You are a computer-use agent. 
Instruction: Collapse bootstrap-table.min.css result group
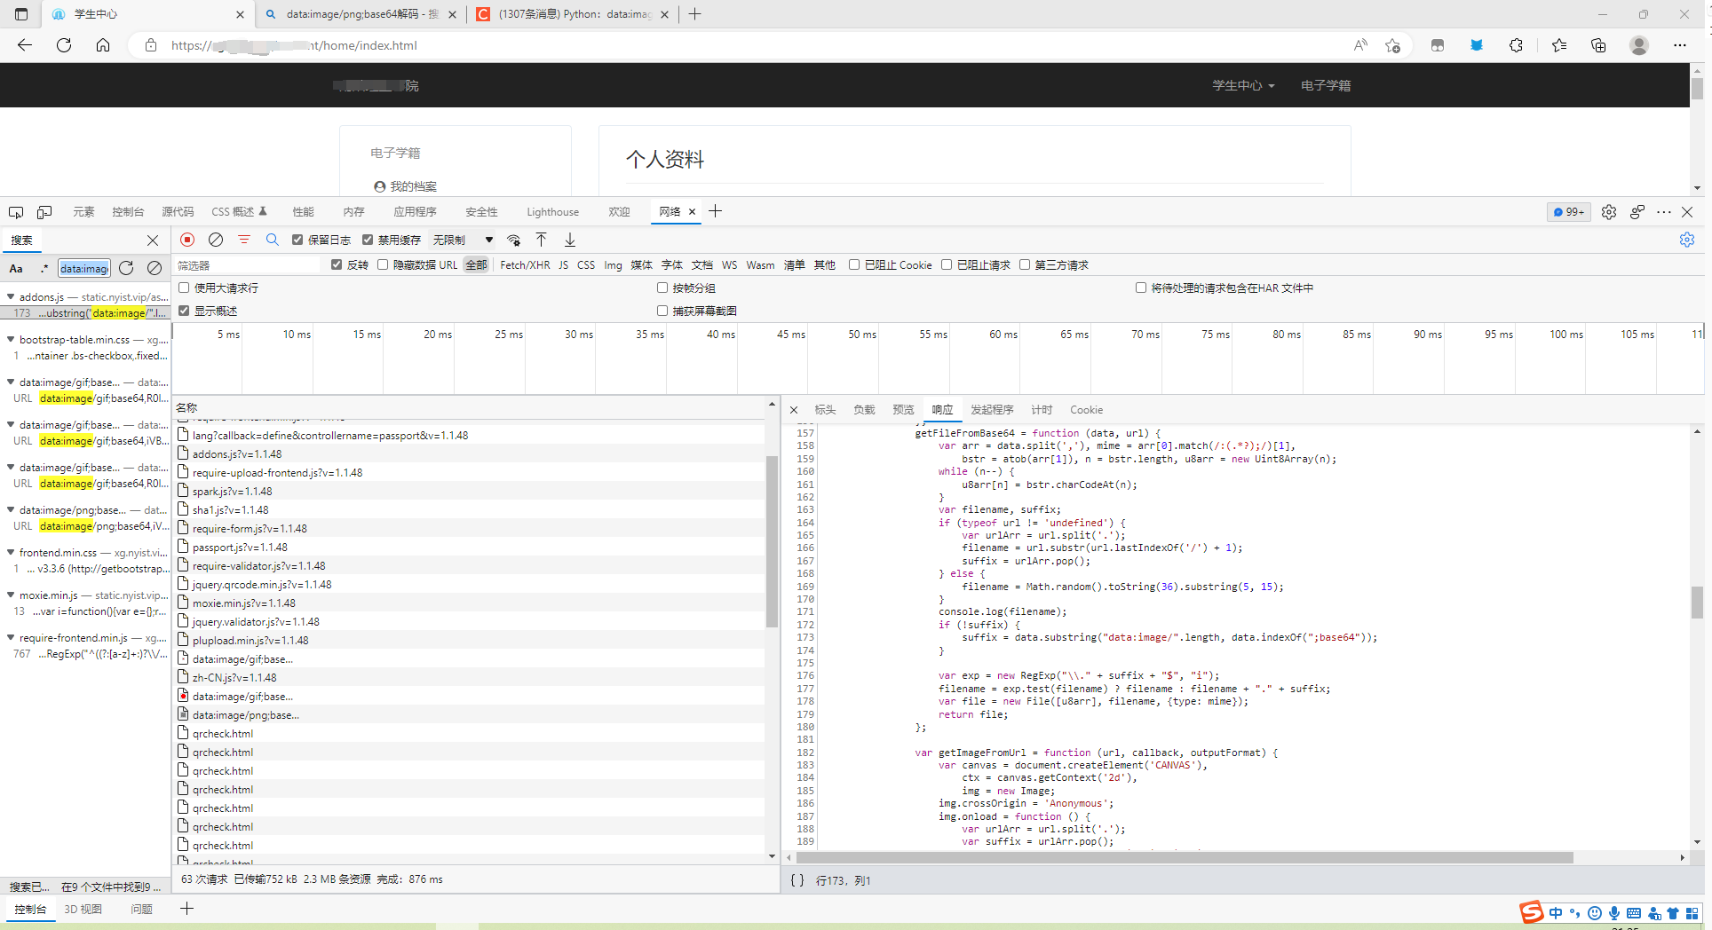coord(10,340)
